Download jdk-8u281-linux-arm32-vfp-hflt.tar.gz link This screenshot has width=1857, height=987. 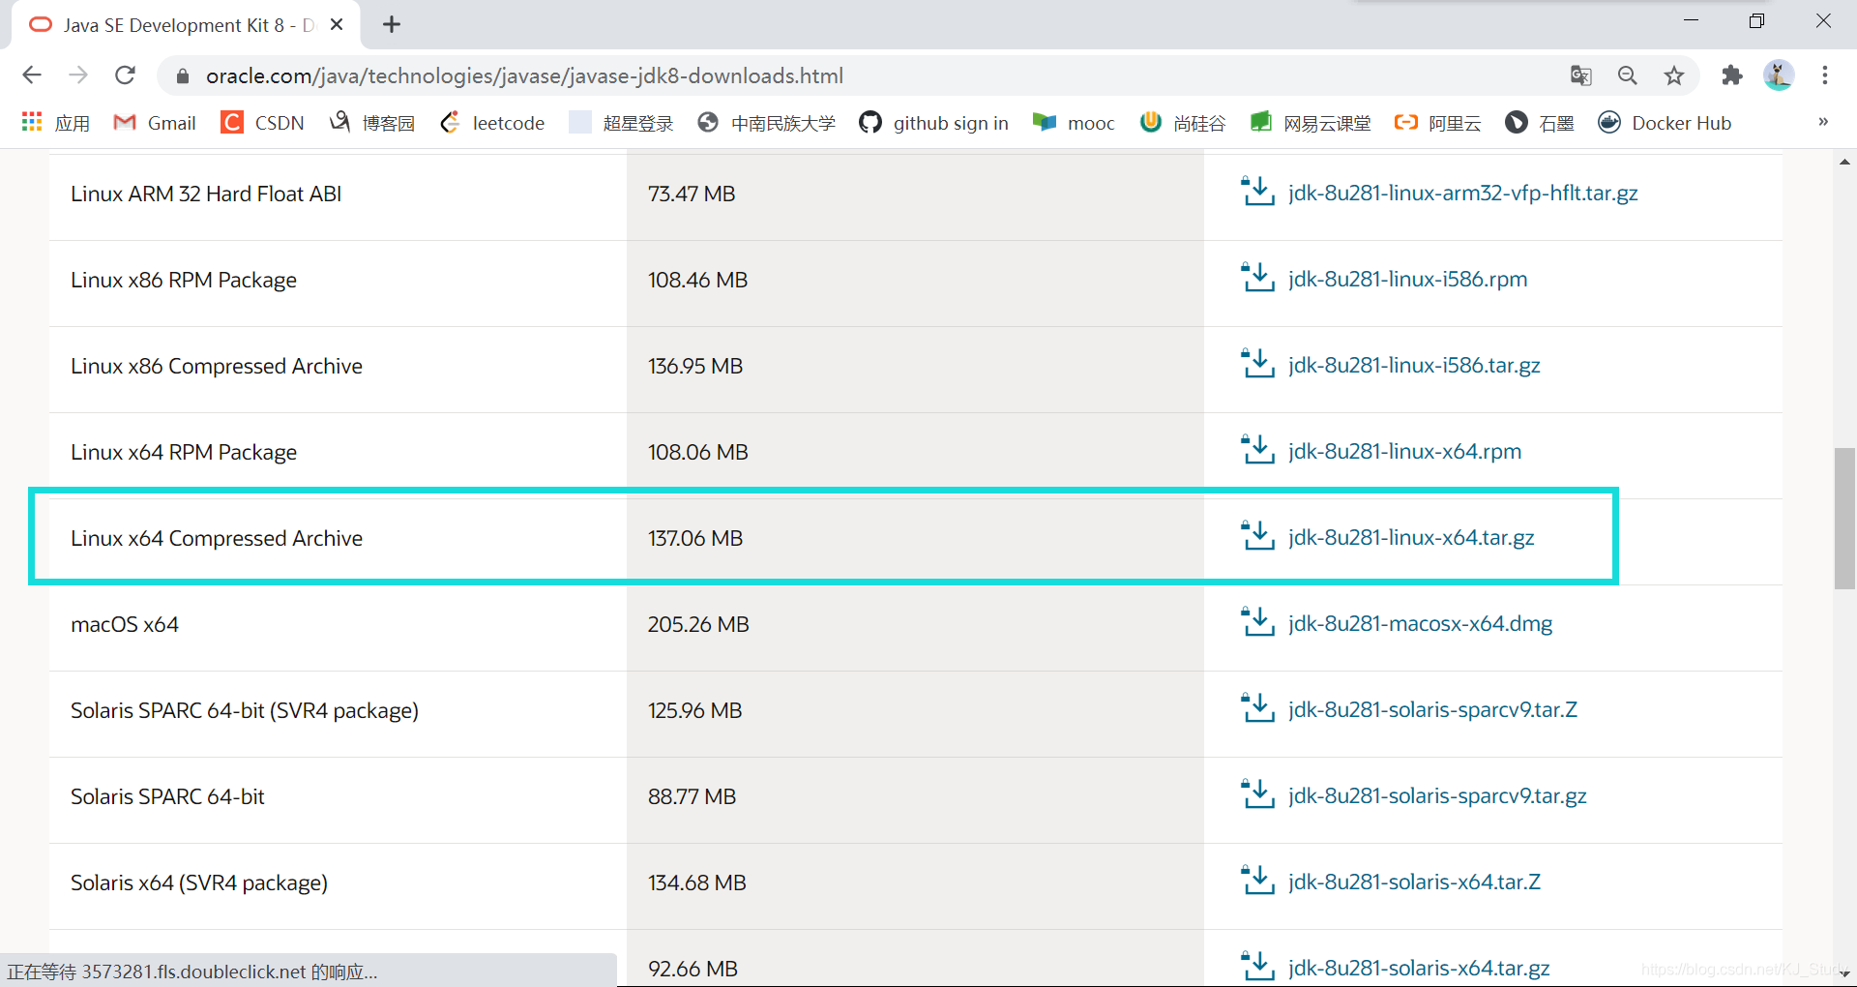pos(1463,193)
